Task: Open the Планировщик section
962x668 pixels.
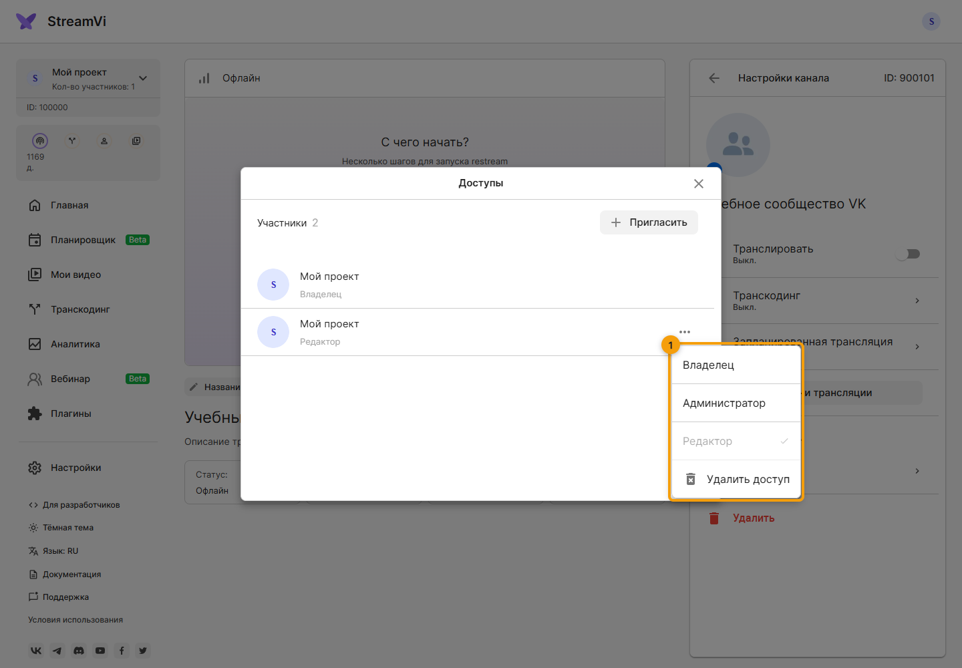Action: pyautogui.click(x=88, y=240)
